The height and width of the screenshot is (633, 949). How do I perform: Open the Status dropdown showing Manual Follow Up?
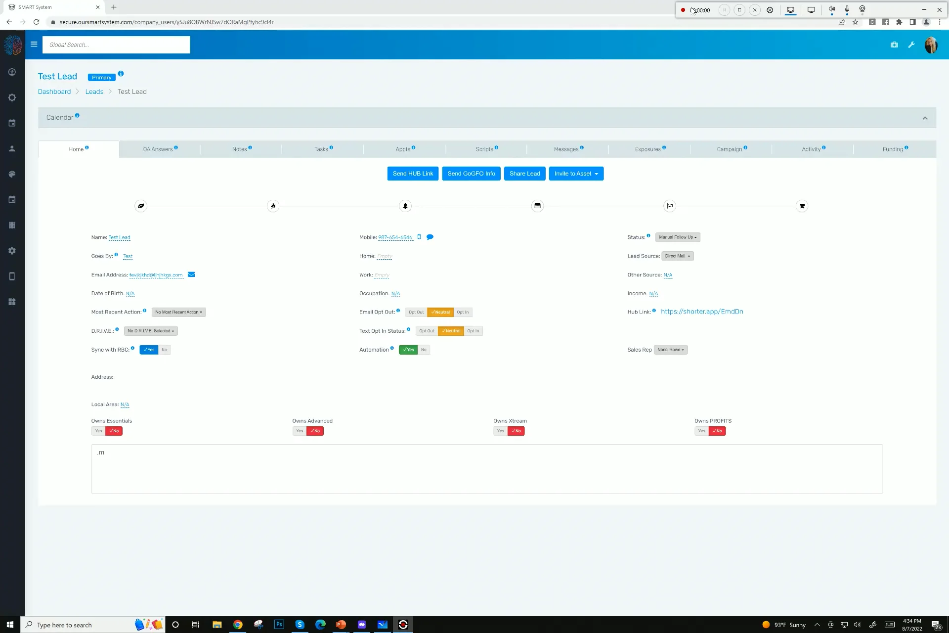tap(678, 237)
